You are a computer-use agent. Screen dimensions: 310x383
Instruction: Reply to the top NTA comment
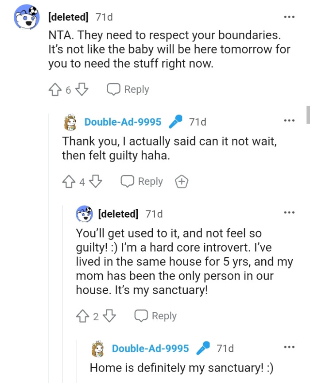(x=128, y=89)
